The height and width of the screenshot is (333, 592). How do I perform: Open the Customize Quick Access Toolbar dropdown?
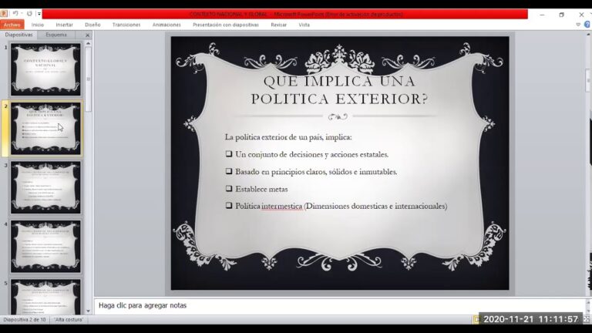tap(39, 14)
